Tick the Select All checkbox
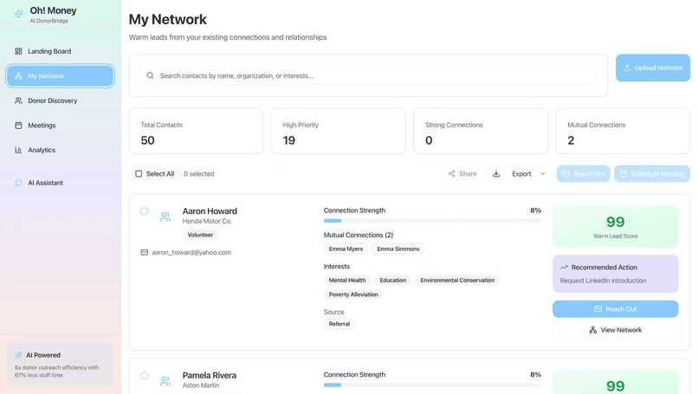Screen dimensions: 698x394 click(139, 174)
